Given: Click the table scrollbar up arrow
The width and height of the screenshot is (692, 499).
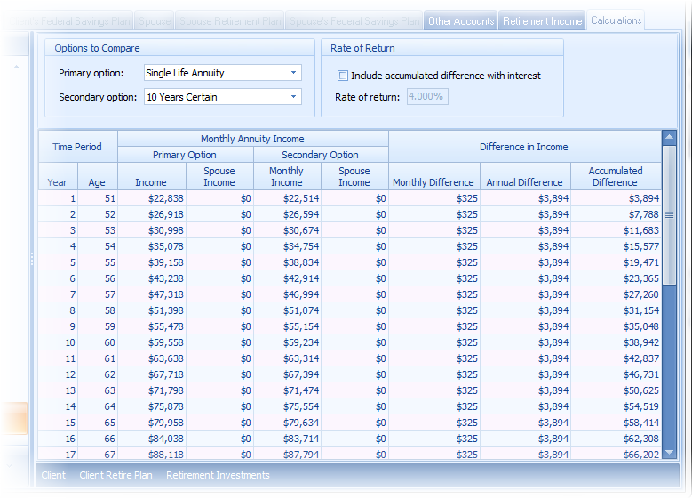Looking at the screenshot, I should tap(669, 138).
